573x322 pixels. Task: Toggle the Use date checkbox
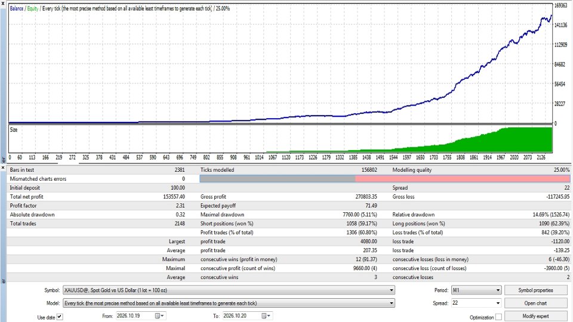click(x=60, y=317)
